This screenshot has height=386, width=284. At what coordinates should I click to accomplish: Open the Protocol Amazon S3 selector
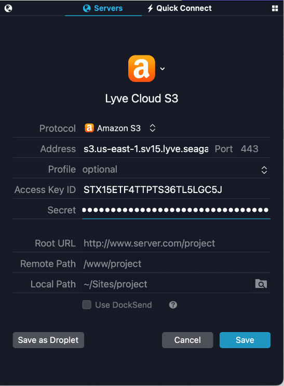(x=120, y=128)
